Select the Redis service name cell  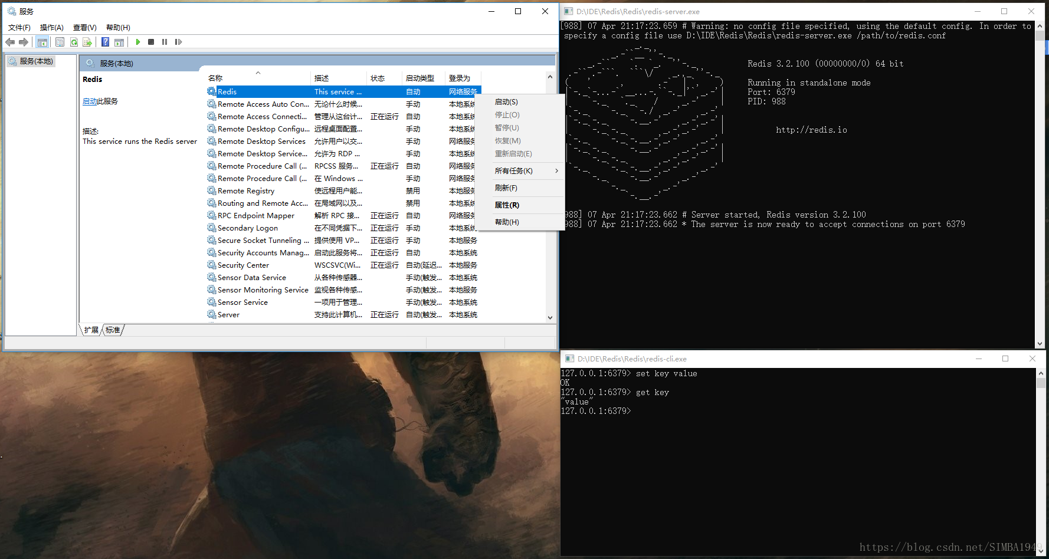click(x=227, y=92)
